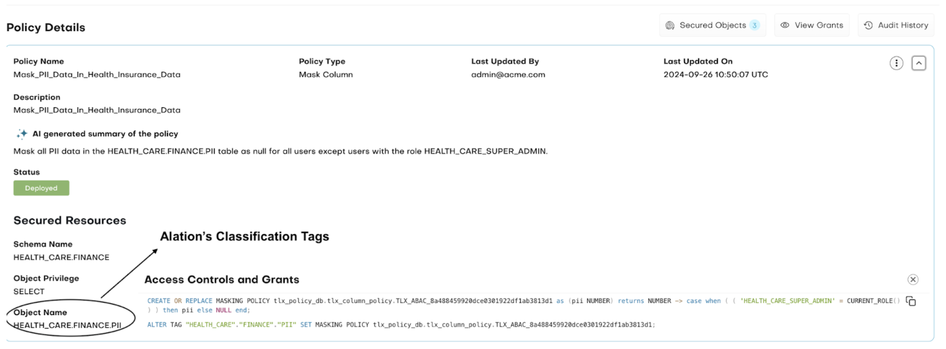This screenshot has height=349, width=946.
Task: Click the admin@acme.com email address
Action: tap(508, 75)
